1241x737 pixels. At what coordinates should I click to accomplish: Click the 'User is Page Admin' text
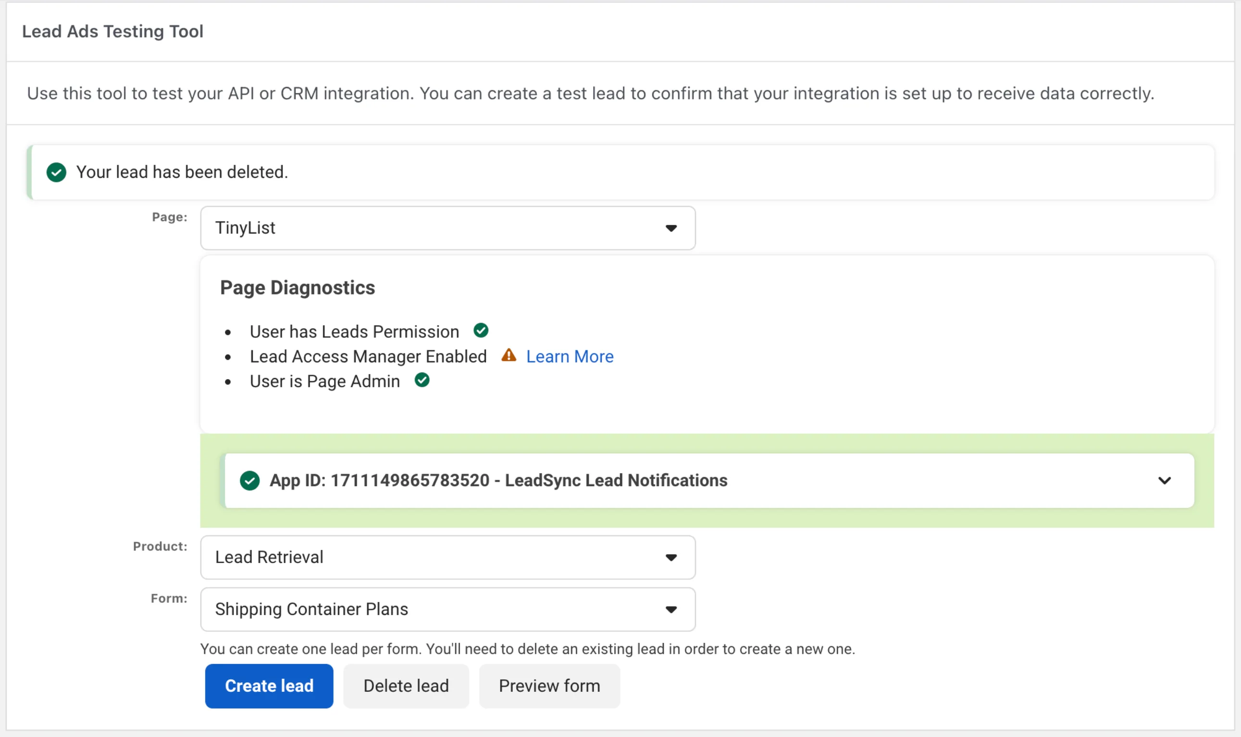(325, 381)
